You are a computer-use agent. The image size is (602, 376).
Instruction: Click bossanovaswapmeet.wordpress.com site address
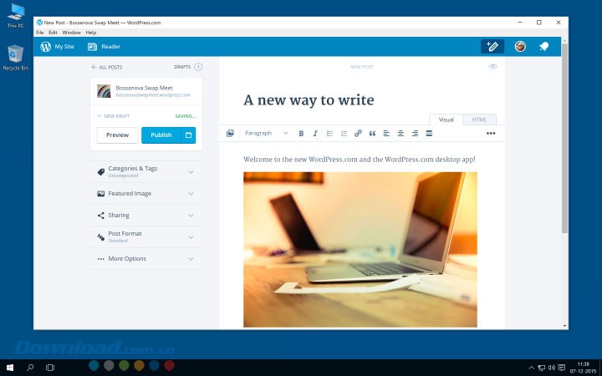tap(153, 95)
